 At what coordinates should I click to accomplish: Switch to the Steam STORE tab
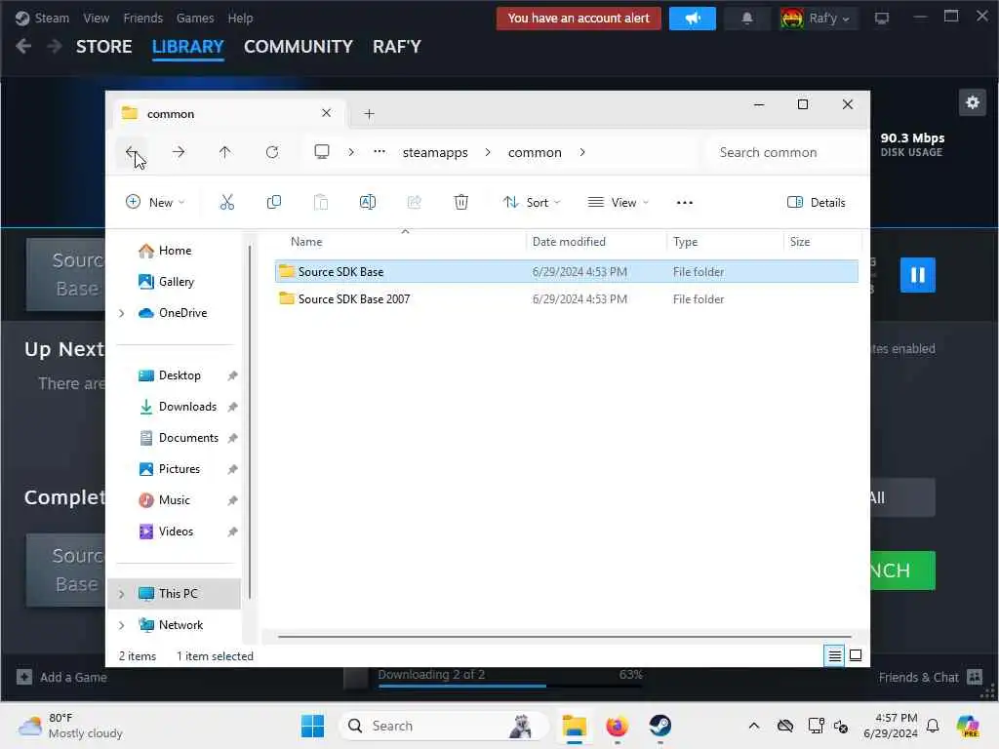pyautogui.click(x=103, y=47)
